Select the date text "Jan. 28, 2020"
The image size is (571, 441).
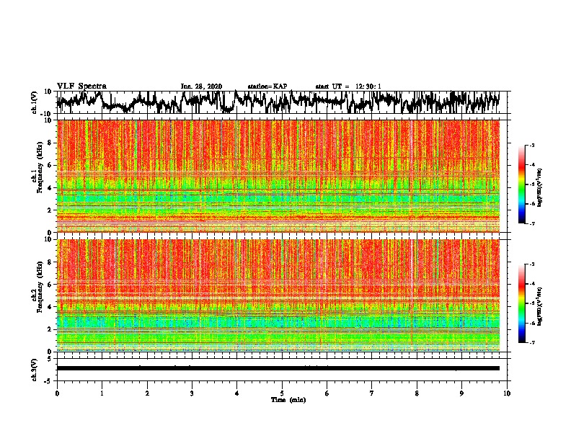pos(201,86)
